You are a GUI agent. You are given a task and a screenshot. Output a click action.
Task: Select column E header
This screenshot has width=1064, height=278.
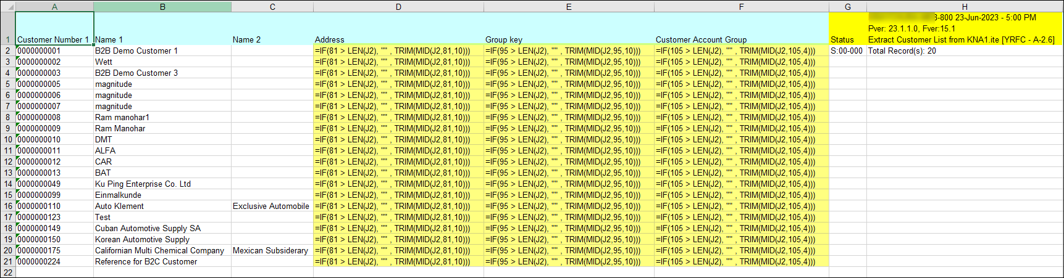point(569,7)
